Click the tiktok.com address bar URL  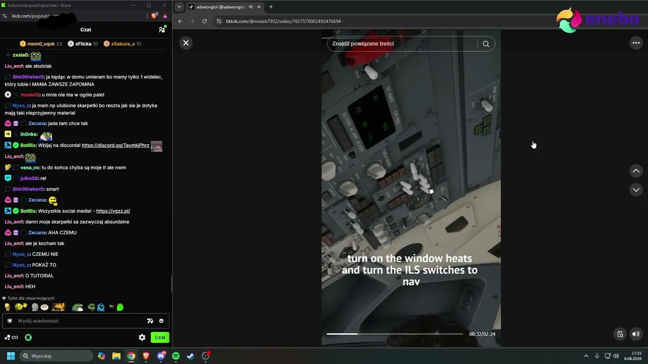point(283,21)
